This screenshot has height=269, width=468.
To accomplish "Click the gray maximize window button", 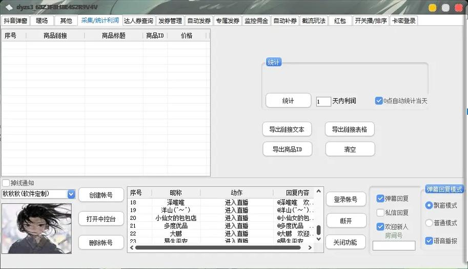I will coord(445,8).
